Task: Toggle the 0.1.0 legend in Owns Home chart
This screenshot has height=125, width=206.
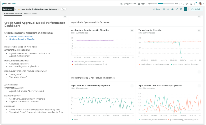Action: click(x=75, y=120)
